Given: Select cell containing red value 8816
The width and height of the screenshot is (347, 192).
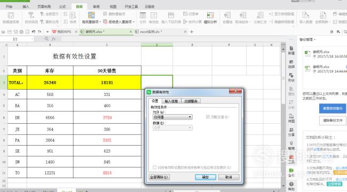Looking at the screenshot, I should [107, 173].
